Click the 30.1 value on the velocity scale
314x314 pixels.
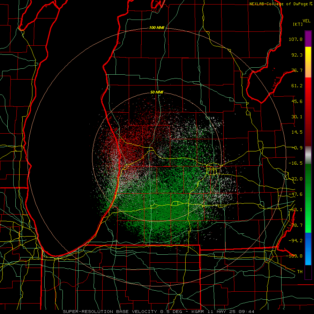click(297, 117)
